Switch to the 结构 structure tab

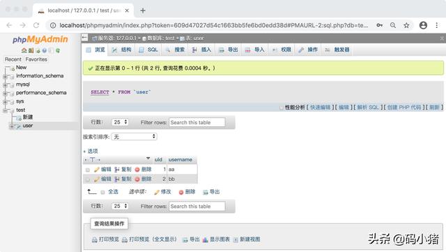[x=121, y=50]
